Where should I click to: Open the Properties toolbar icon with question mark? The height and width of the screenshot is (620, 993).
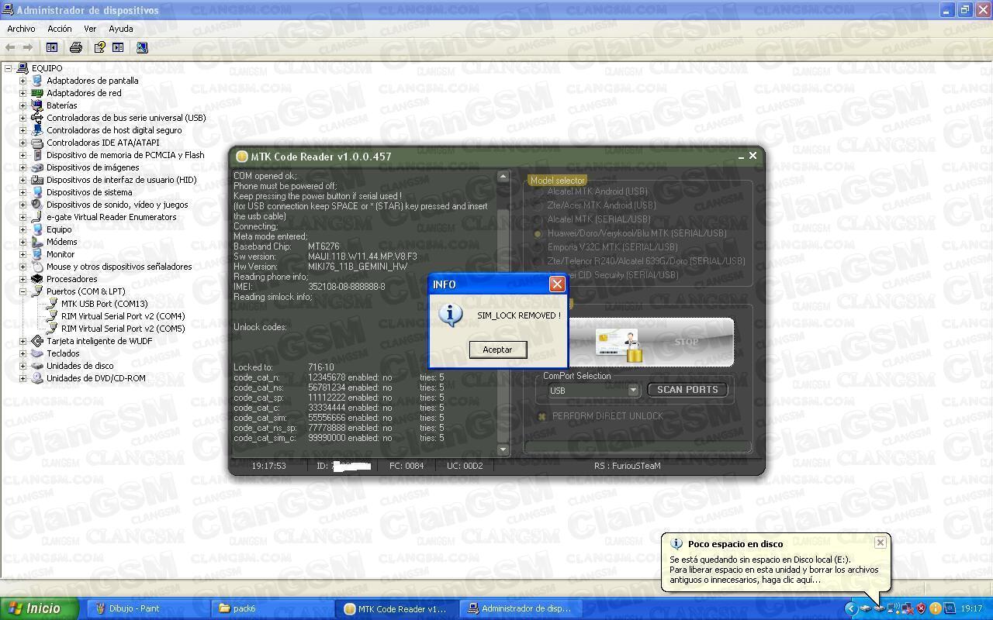tap(99, 47)
